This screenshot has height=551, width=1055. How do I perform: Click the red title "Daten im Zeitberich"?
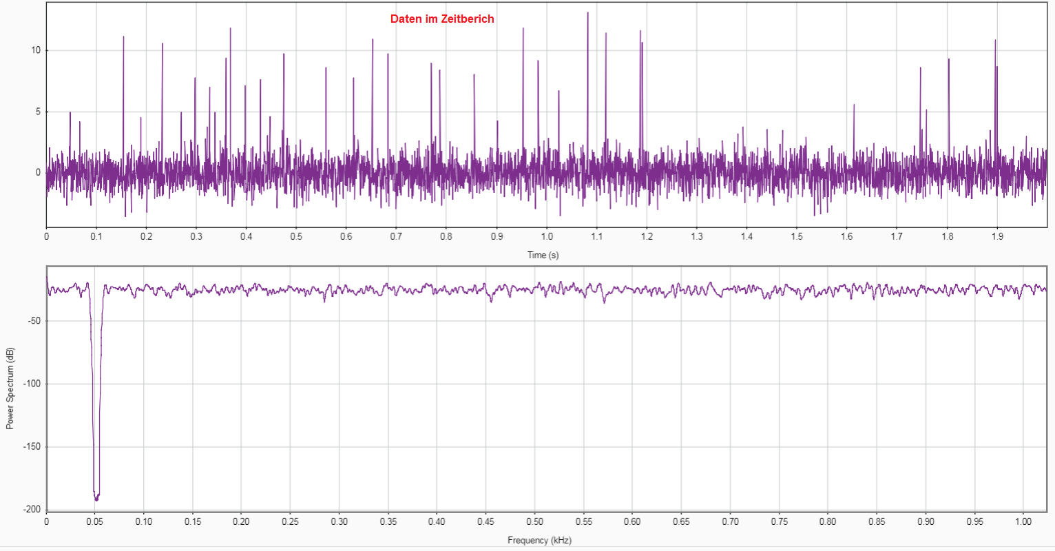[x=442, y=19]
